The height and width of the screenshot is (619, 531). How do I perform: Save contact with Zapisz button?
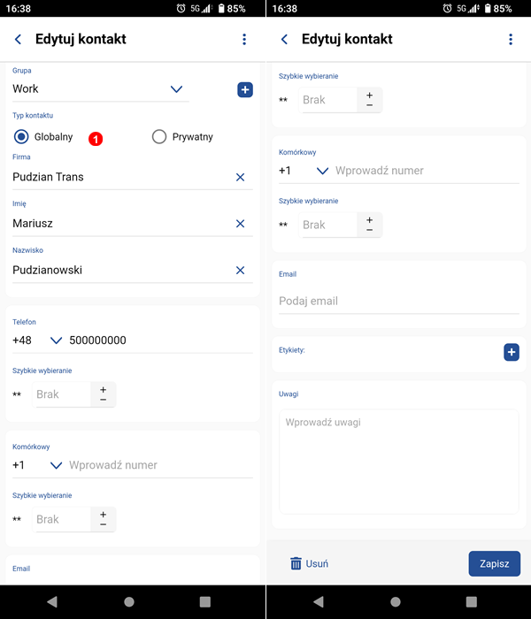(494, 563)
